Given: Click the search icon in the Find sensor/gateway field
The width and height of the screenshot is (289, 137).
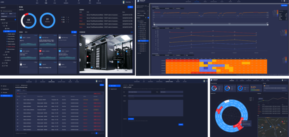Looking at the screenshot, I should click(x=1, y=11).
